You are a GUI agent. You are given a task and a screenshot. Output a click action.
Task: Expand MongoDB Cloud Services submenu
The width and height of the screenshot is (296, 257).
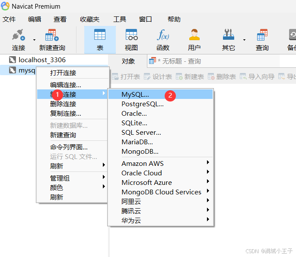[160, 192]
